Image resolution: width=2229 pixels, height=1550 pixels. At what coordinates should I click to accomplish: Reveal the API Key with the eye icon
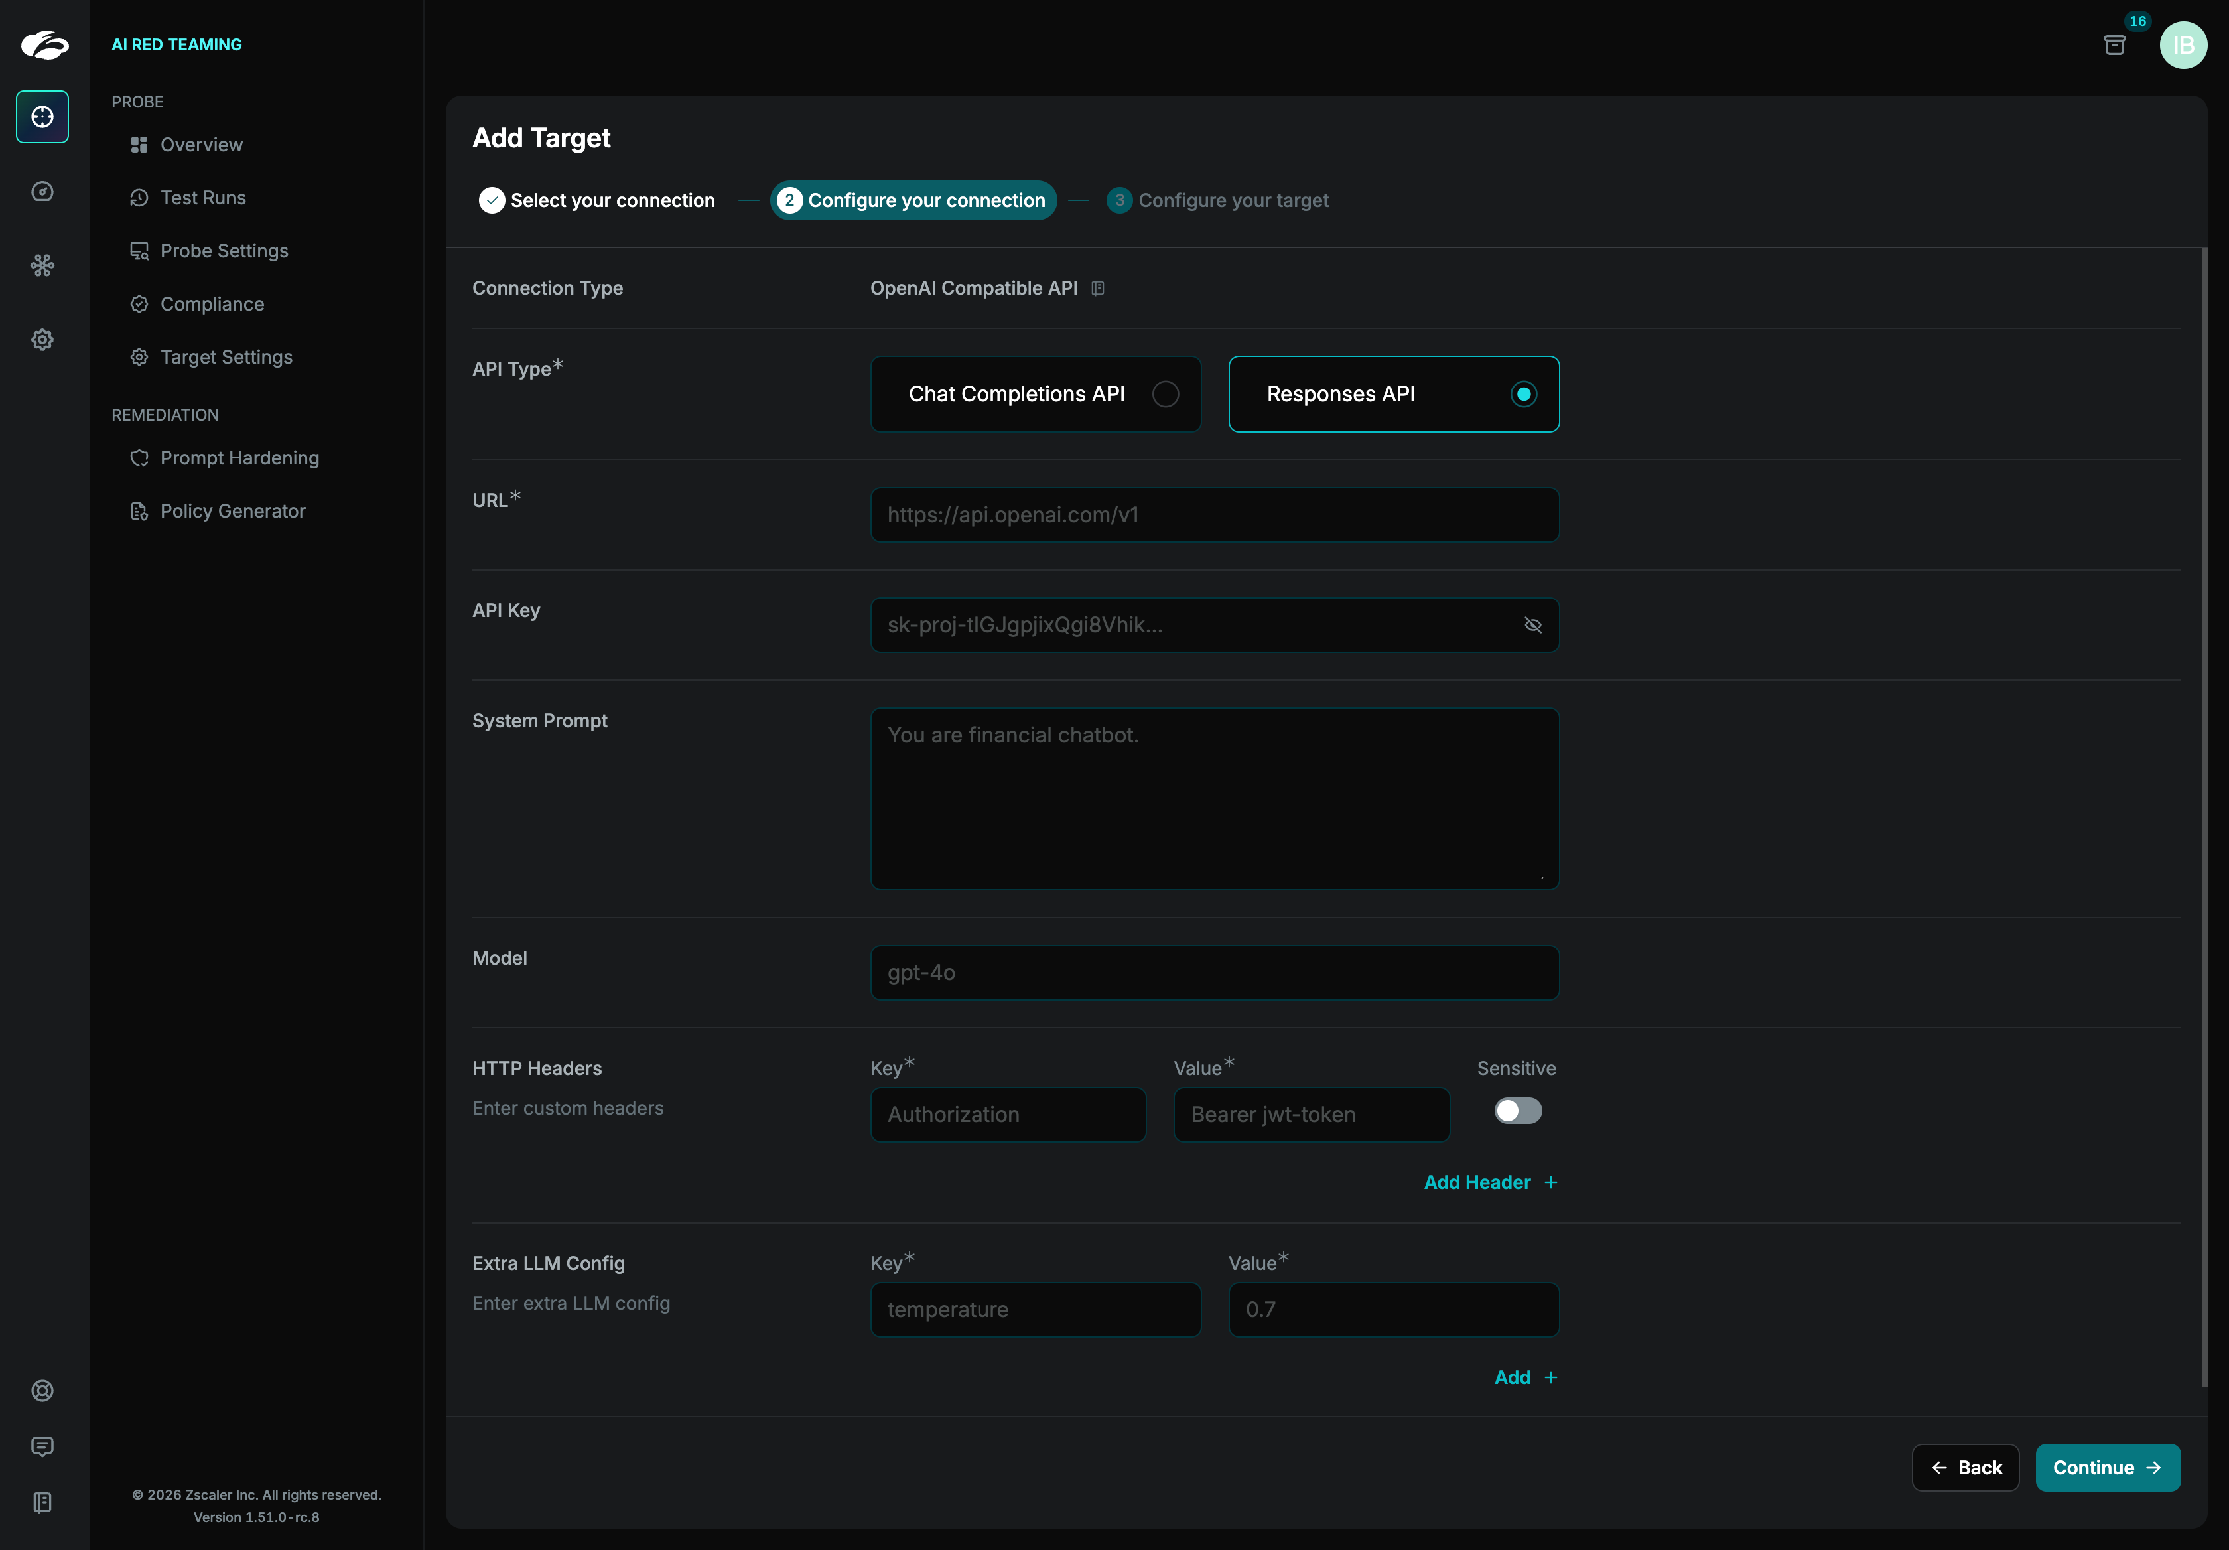coord(1533,626)
